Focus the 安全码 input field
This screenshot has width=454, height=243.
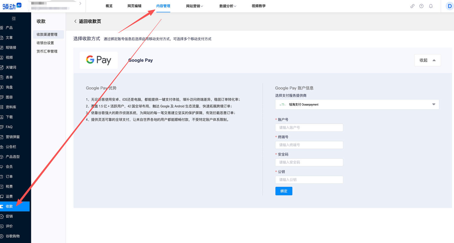point(309,162)
